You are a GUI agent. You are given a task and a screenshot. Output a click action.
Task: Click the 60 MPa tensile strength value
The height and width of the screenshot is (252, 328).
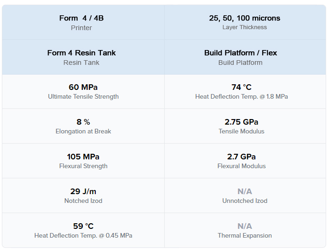point(83,87)
